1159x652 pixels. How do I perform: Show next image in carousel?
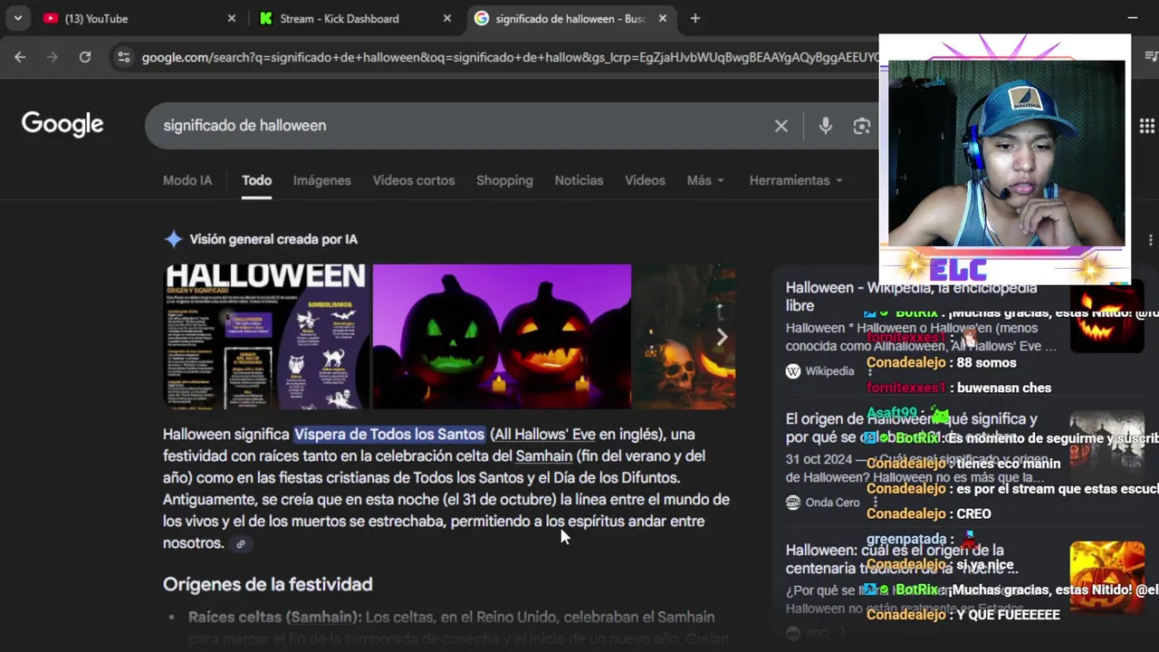[721, 337]
